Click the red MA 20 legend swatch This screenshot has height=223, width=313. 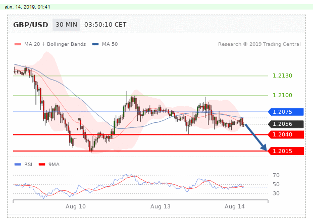[18, 44]
